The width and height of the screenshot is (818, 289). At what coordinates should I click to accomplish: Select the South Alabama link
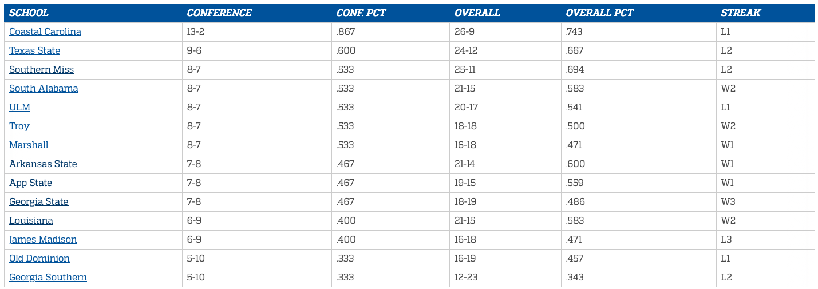pyautogui.click(x=44, y=89)
